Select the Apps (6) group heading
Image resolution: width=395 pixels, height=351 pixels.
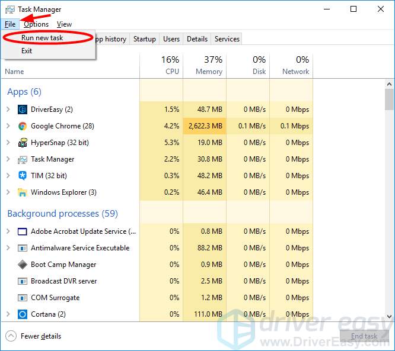click(24, 92)
